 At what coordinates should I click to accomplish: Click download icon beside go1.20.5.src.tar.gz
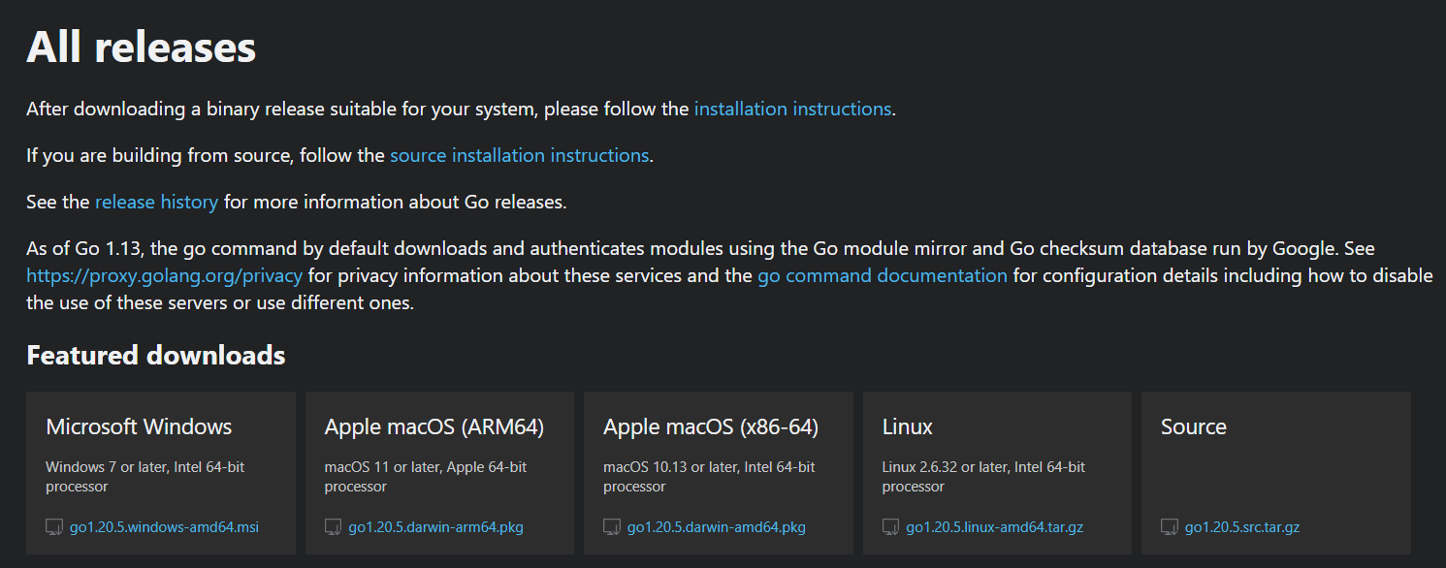1170,527
